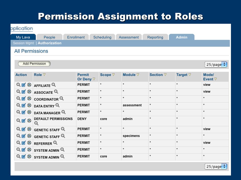241x180 pixels.
Task: Switch to Scheduling tab
Action: pyautogui.click(x=102, y=37)
